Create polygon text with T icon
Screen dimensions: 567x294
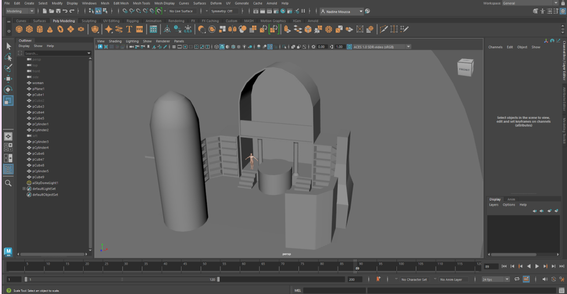[129, 29]
